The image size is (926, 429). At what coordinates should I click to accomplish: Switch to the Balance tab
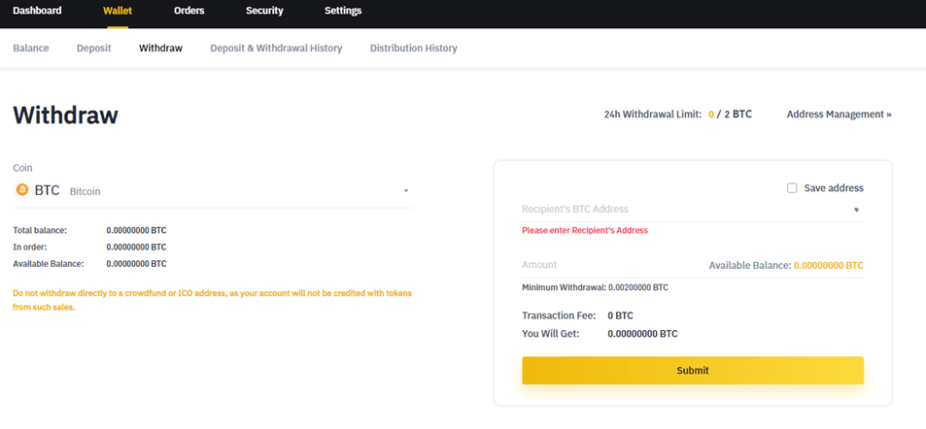31,49
